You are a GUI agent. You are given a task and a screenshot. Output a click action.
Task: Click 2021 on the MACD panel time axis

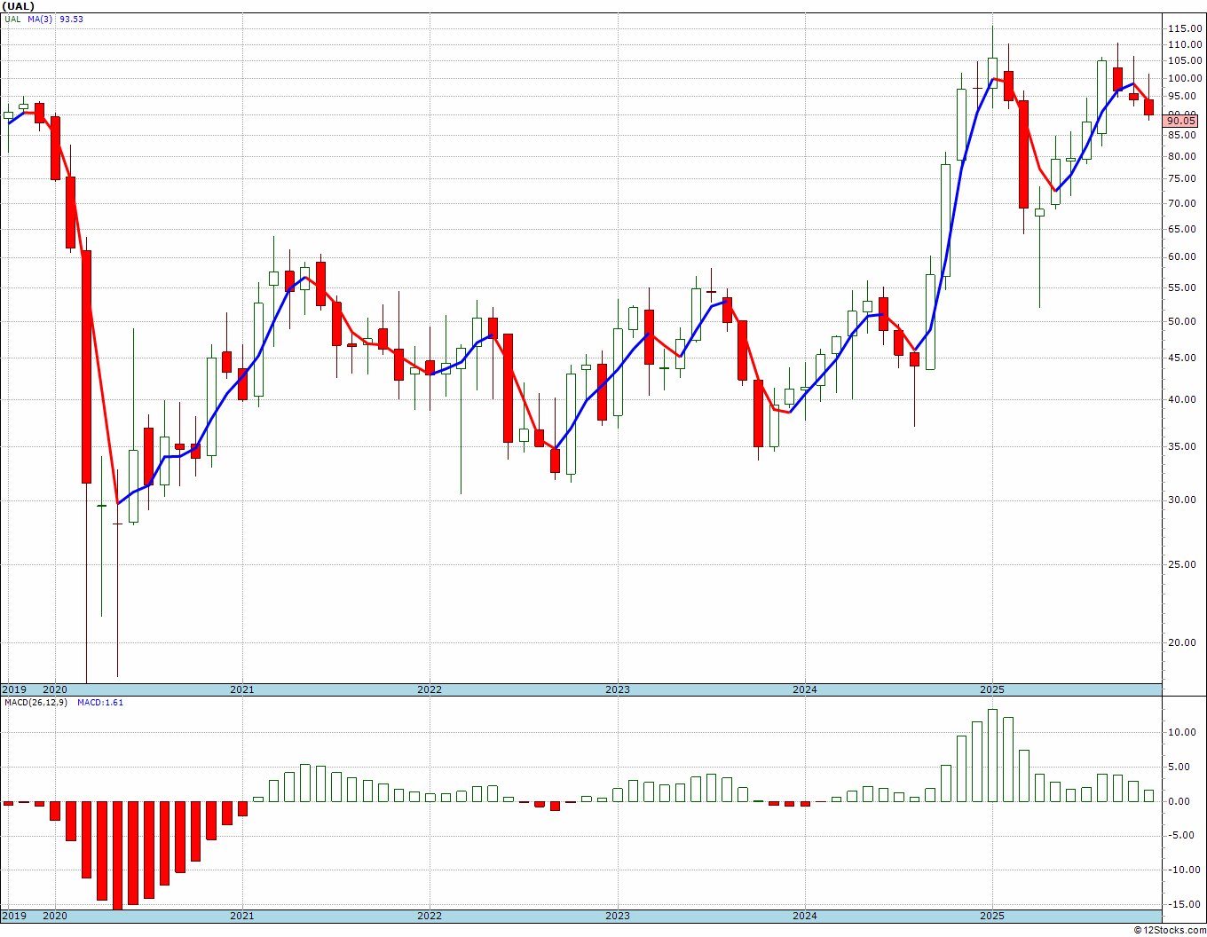(x=242, y=916)
